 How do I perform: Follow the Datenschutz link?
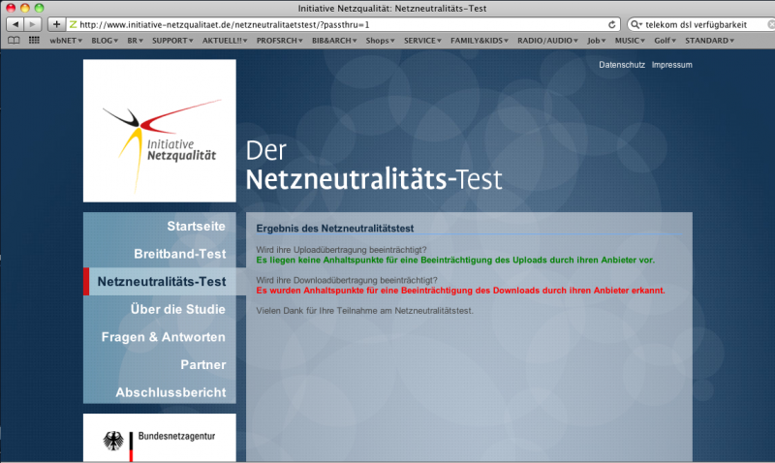622,65
